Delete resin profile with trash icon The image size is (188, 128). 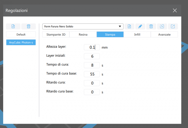tap(151, 26)
